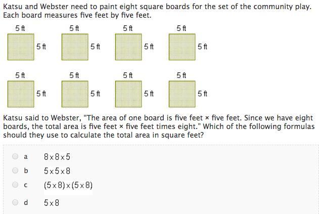
Task: Select radio button for answer b
Action: (x=15, y=170)
